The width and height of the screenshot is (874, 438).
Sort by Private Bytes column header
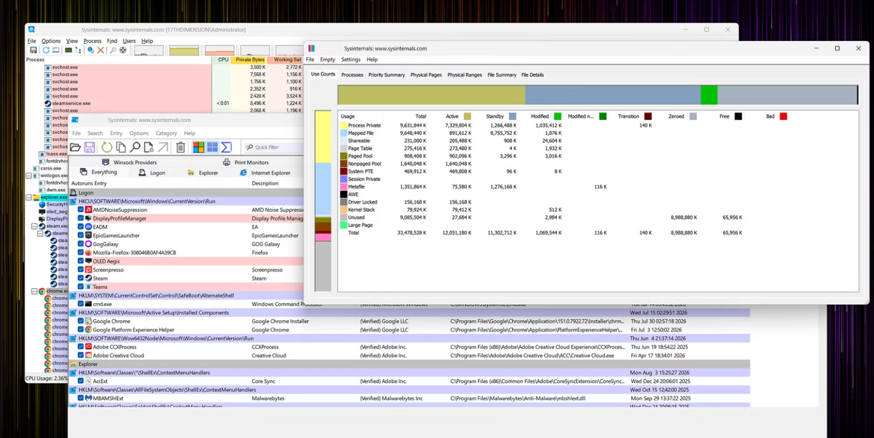(x=249, y=59)
